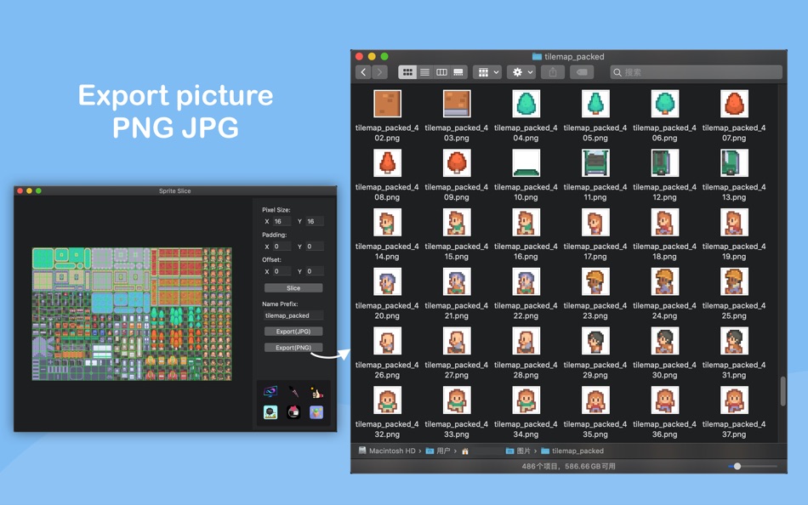Click the Offset X field

(x=282, y=271)
